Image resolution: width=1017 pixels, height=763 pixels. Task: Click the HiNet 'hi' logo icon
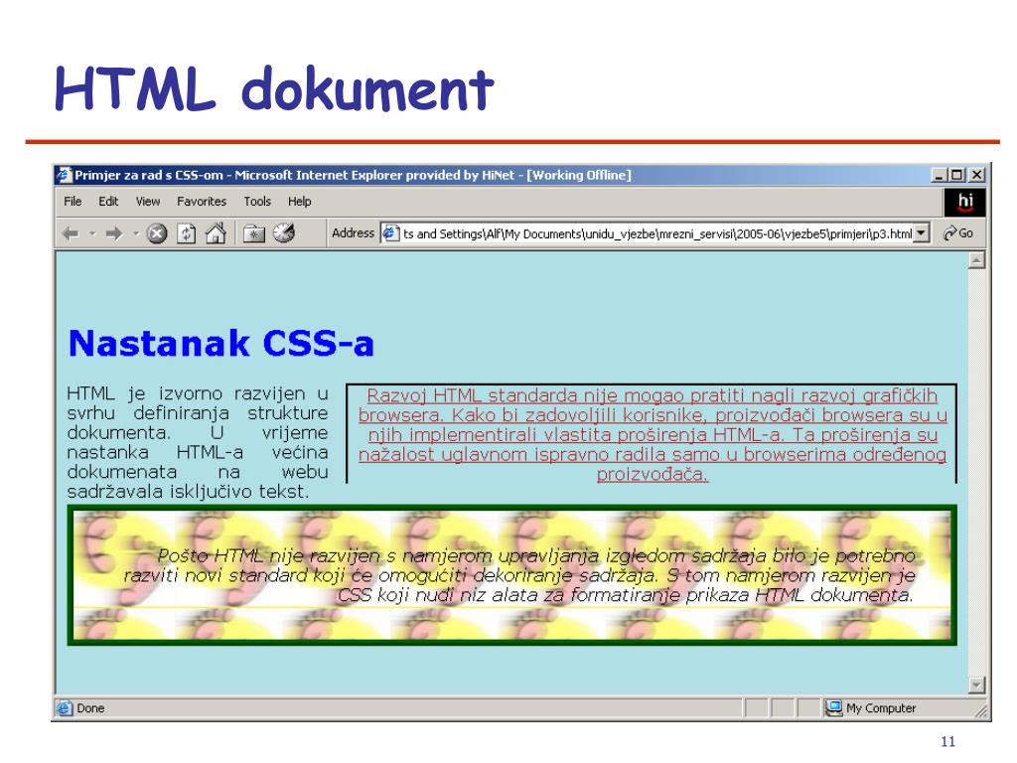pos(965,203)
